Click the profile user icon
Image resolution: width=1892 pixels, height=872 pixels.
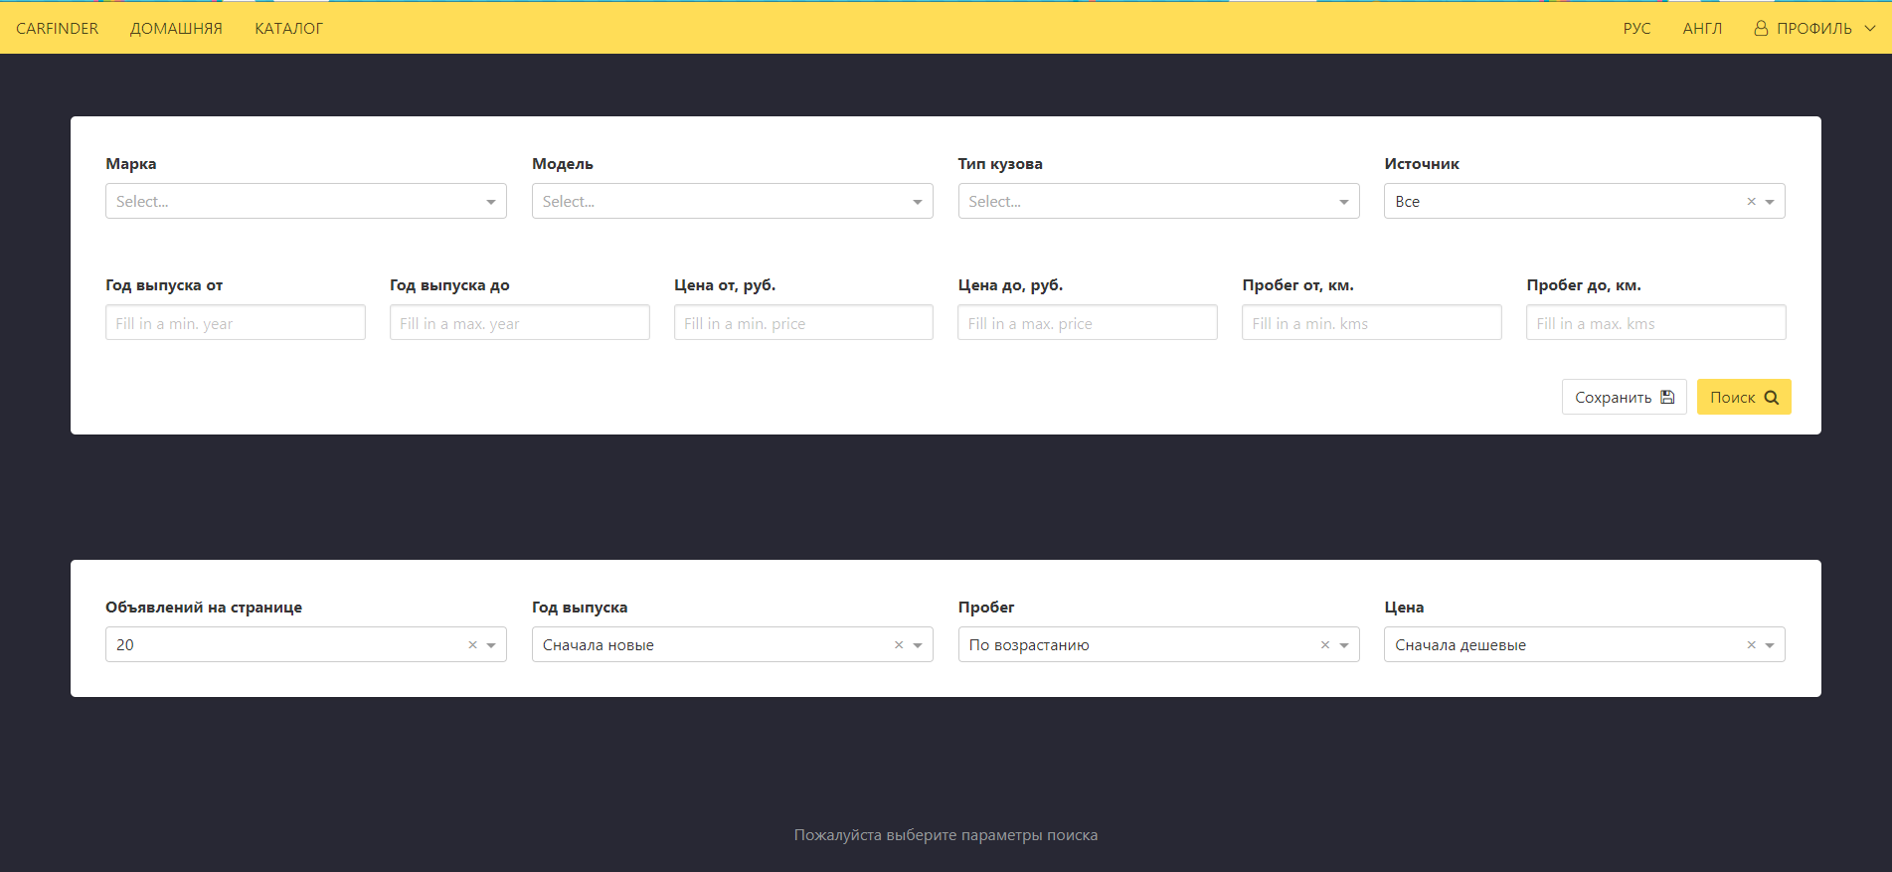[x=1761, y=29]
